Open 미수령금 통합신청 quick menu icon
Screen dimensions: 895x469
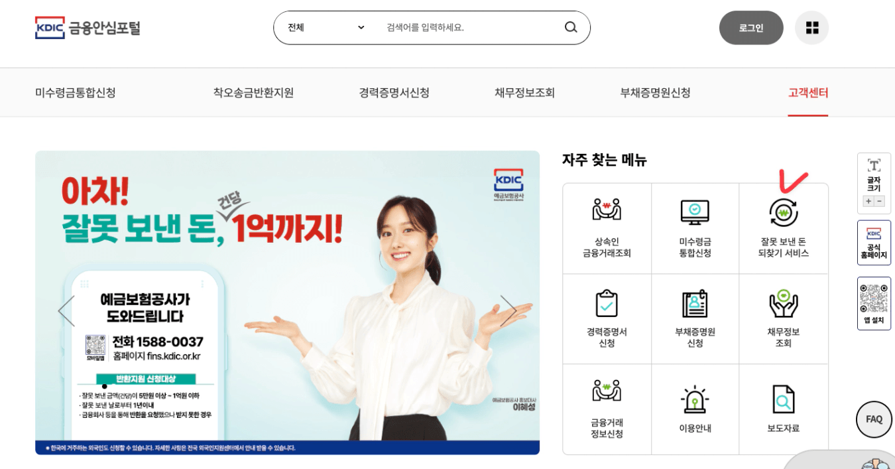click(695, 212)
